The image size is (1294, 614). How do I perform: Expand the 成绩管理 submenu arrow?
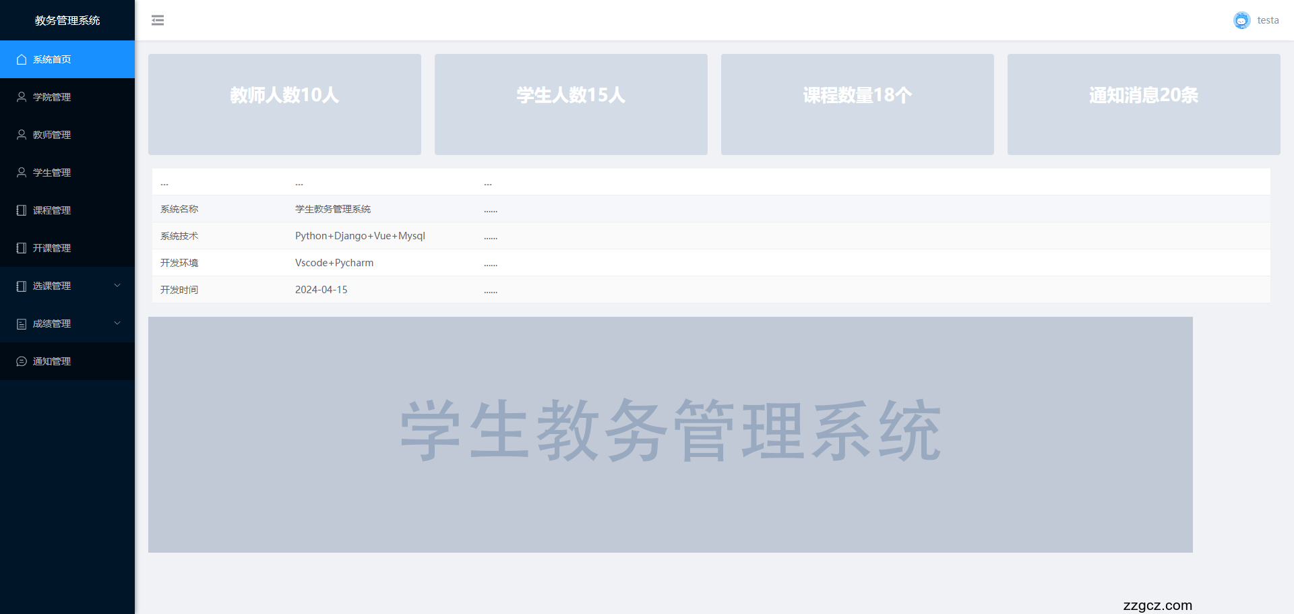[117, 324]
